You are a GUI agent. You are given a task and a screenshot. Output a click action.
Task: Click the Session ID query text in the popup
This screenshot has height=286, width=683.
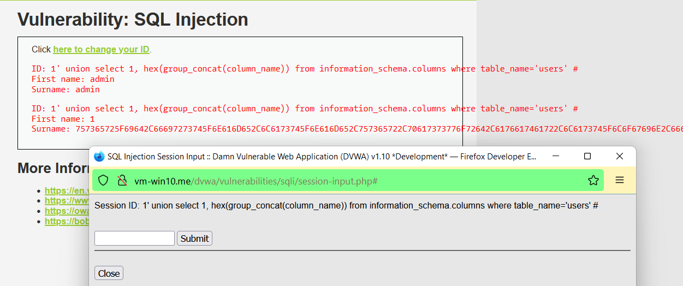coord(347,206)
